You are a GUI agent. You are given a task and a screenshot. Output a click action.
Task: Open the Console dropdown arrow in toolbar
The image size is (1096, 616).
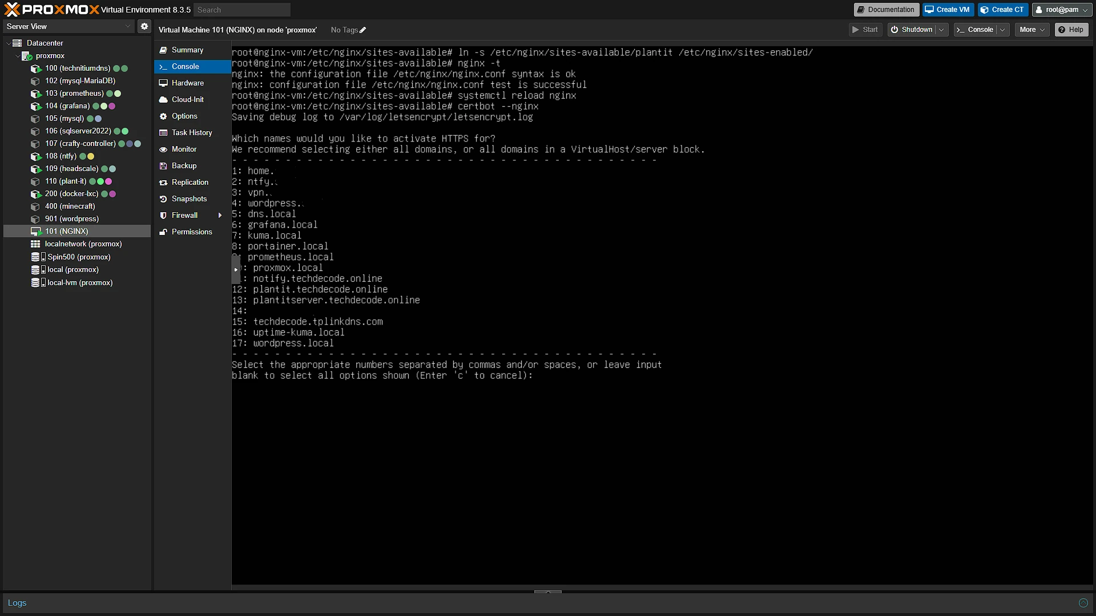[x=1002, y=30]
